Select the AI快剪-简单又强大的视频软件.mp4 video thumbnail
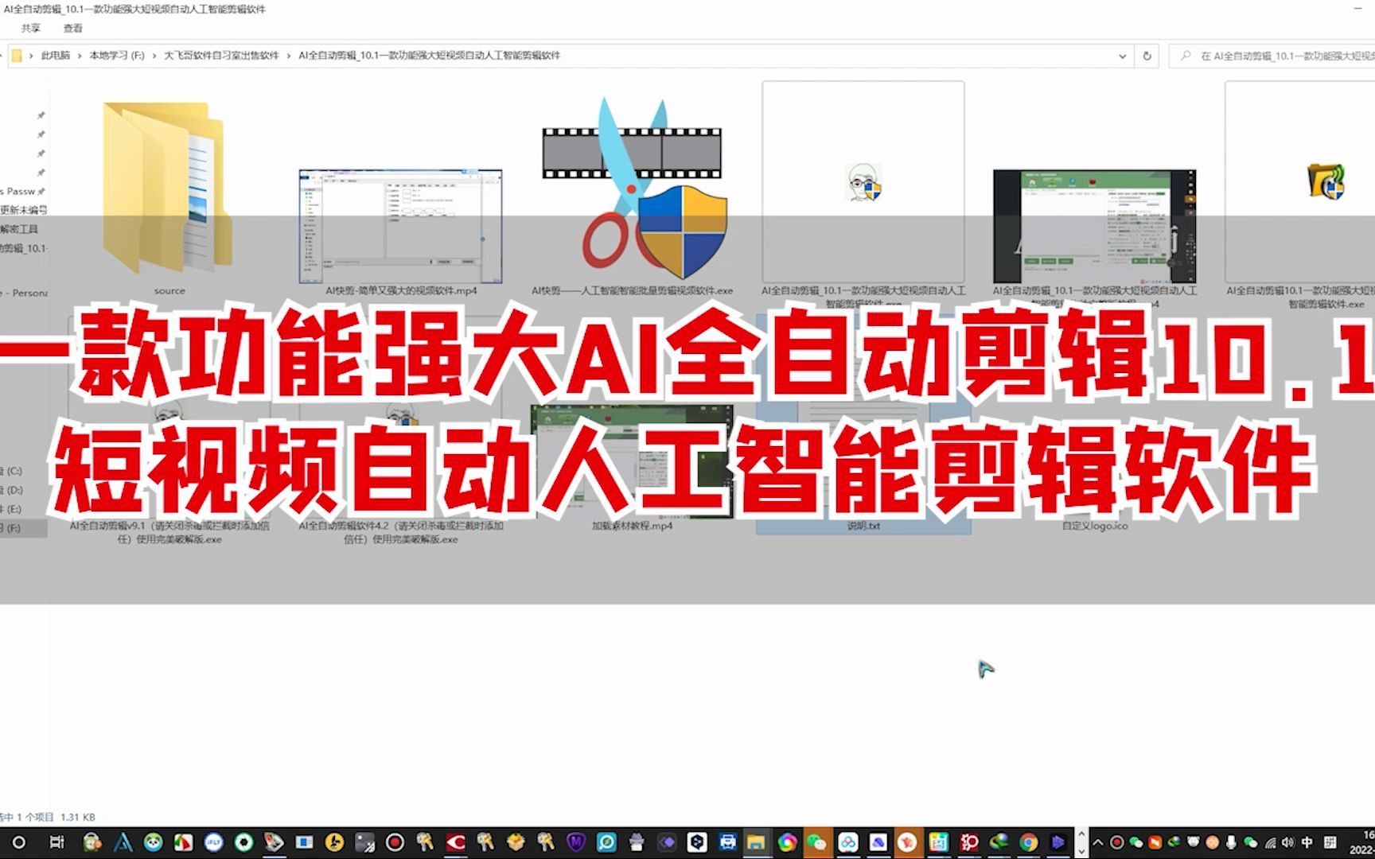The height and width of the screenshot is (859, 1375). point(400,226)
